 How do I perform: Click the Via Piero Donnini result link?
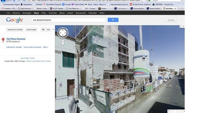click(16, 39)
